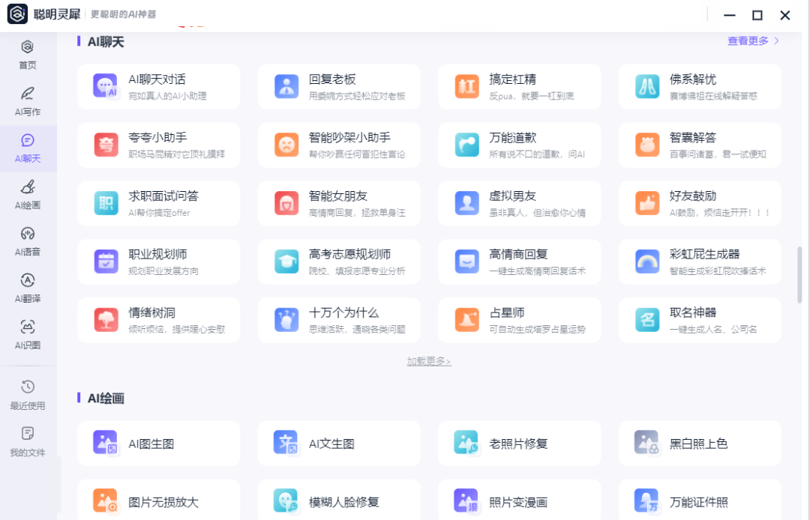Click the 回复老板 tool icon
Image resolution: width=810 pixels, height=520 pixels.
(x=286, y=86)
